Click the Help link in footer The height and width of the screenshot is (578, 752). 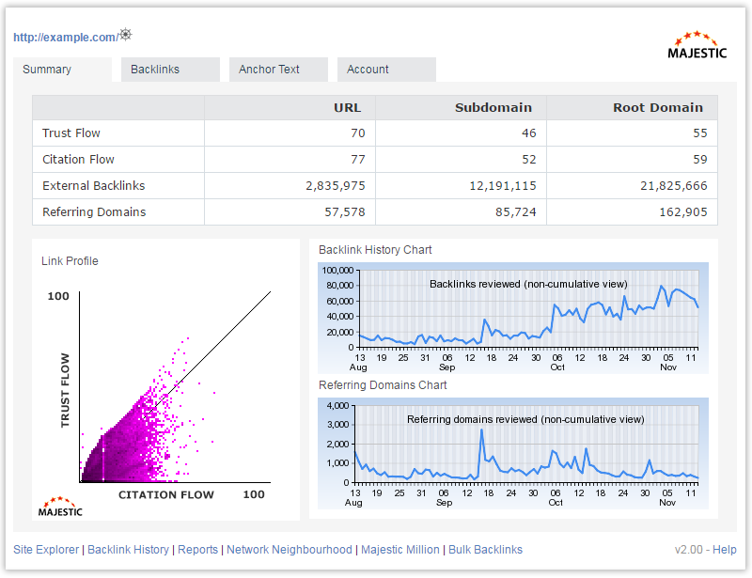click(x=725, y=550)
